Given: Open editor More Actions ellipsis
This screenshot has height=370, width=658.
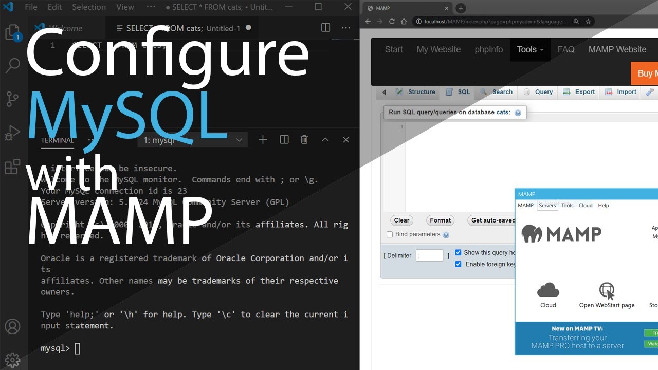Looking at the screenshot, I should (x=346, y=28).
